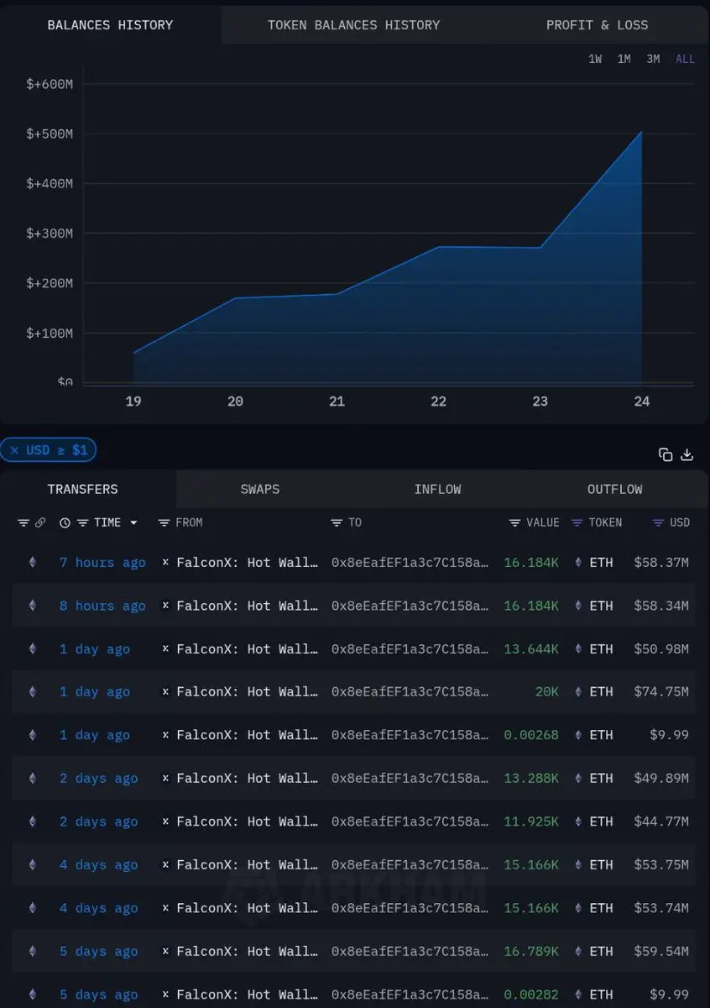This screenshot has height=1008, width=710.
Task: Click FalconX Hot Wallet in $58.37M row
Action: coord(248,563)
